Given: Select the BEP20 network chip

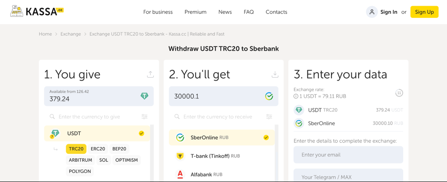Looking at the screenshot, I should [119, 149].
